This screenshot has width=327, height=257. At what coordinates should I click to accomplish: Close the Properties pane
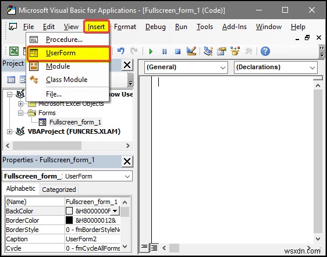[x=127, y=161]
